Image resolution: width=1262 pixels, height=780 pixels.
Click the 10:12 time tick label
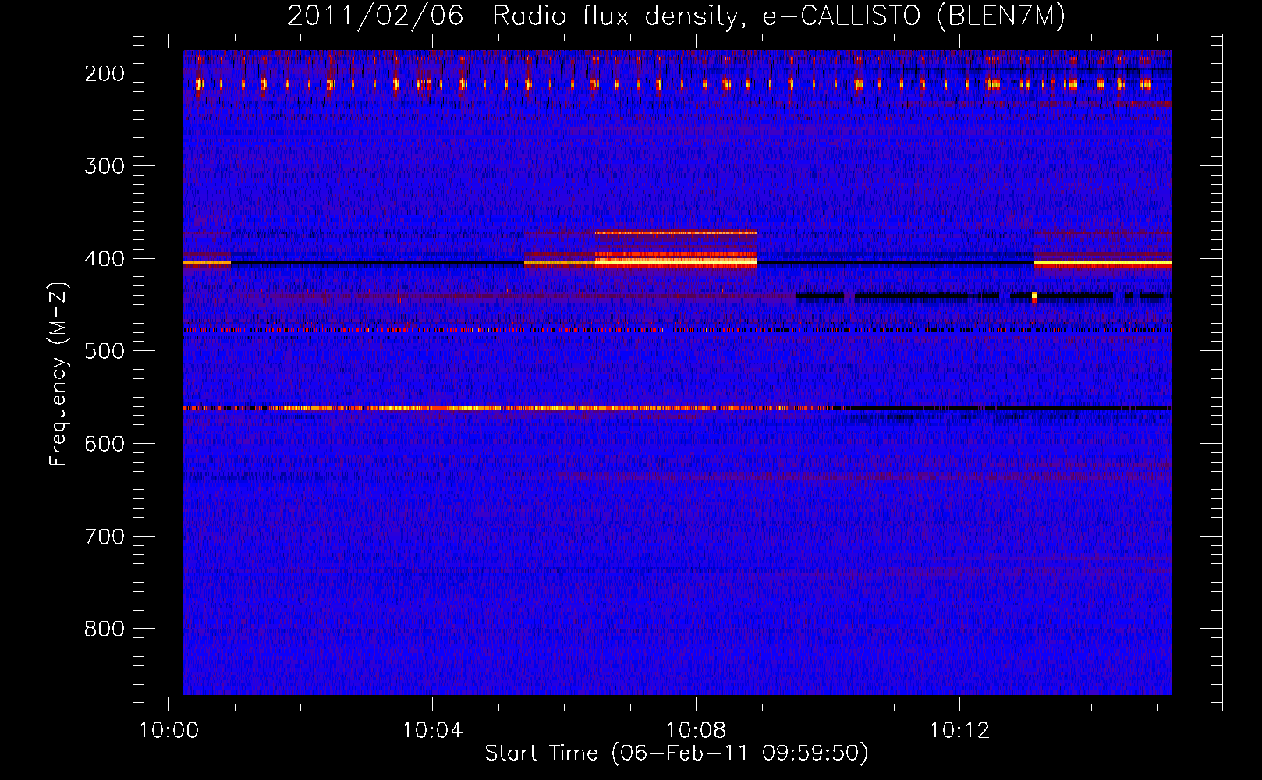point(959,731)
